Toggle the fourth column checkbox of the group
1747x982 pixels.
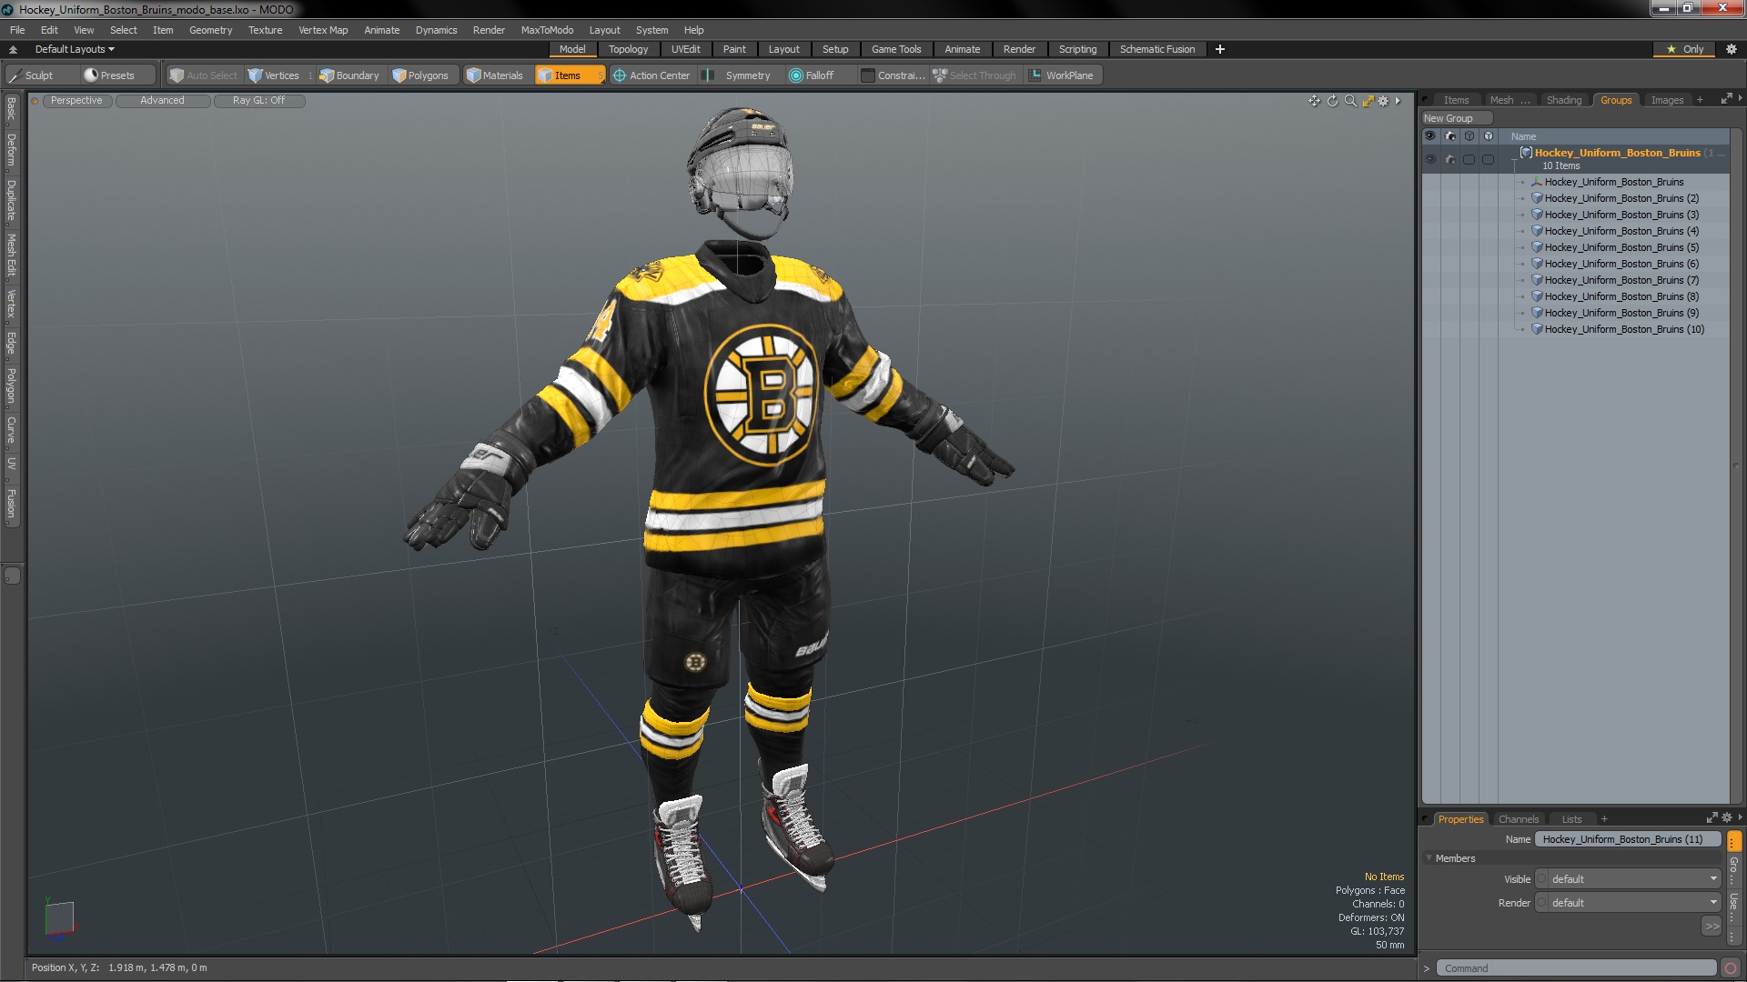click(x=1488, y=159)
